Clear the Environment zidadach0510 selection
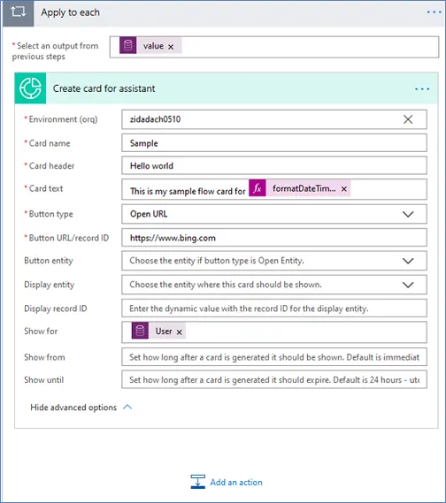This screenshot has height=503, width=446. 408,119
